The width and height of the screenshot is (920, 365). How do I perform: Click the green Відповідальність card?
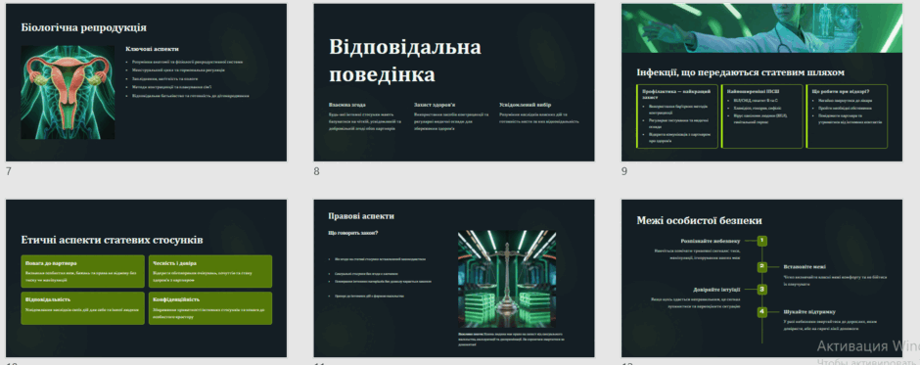coord(83,308)
